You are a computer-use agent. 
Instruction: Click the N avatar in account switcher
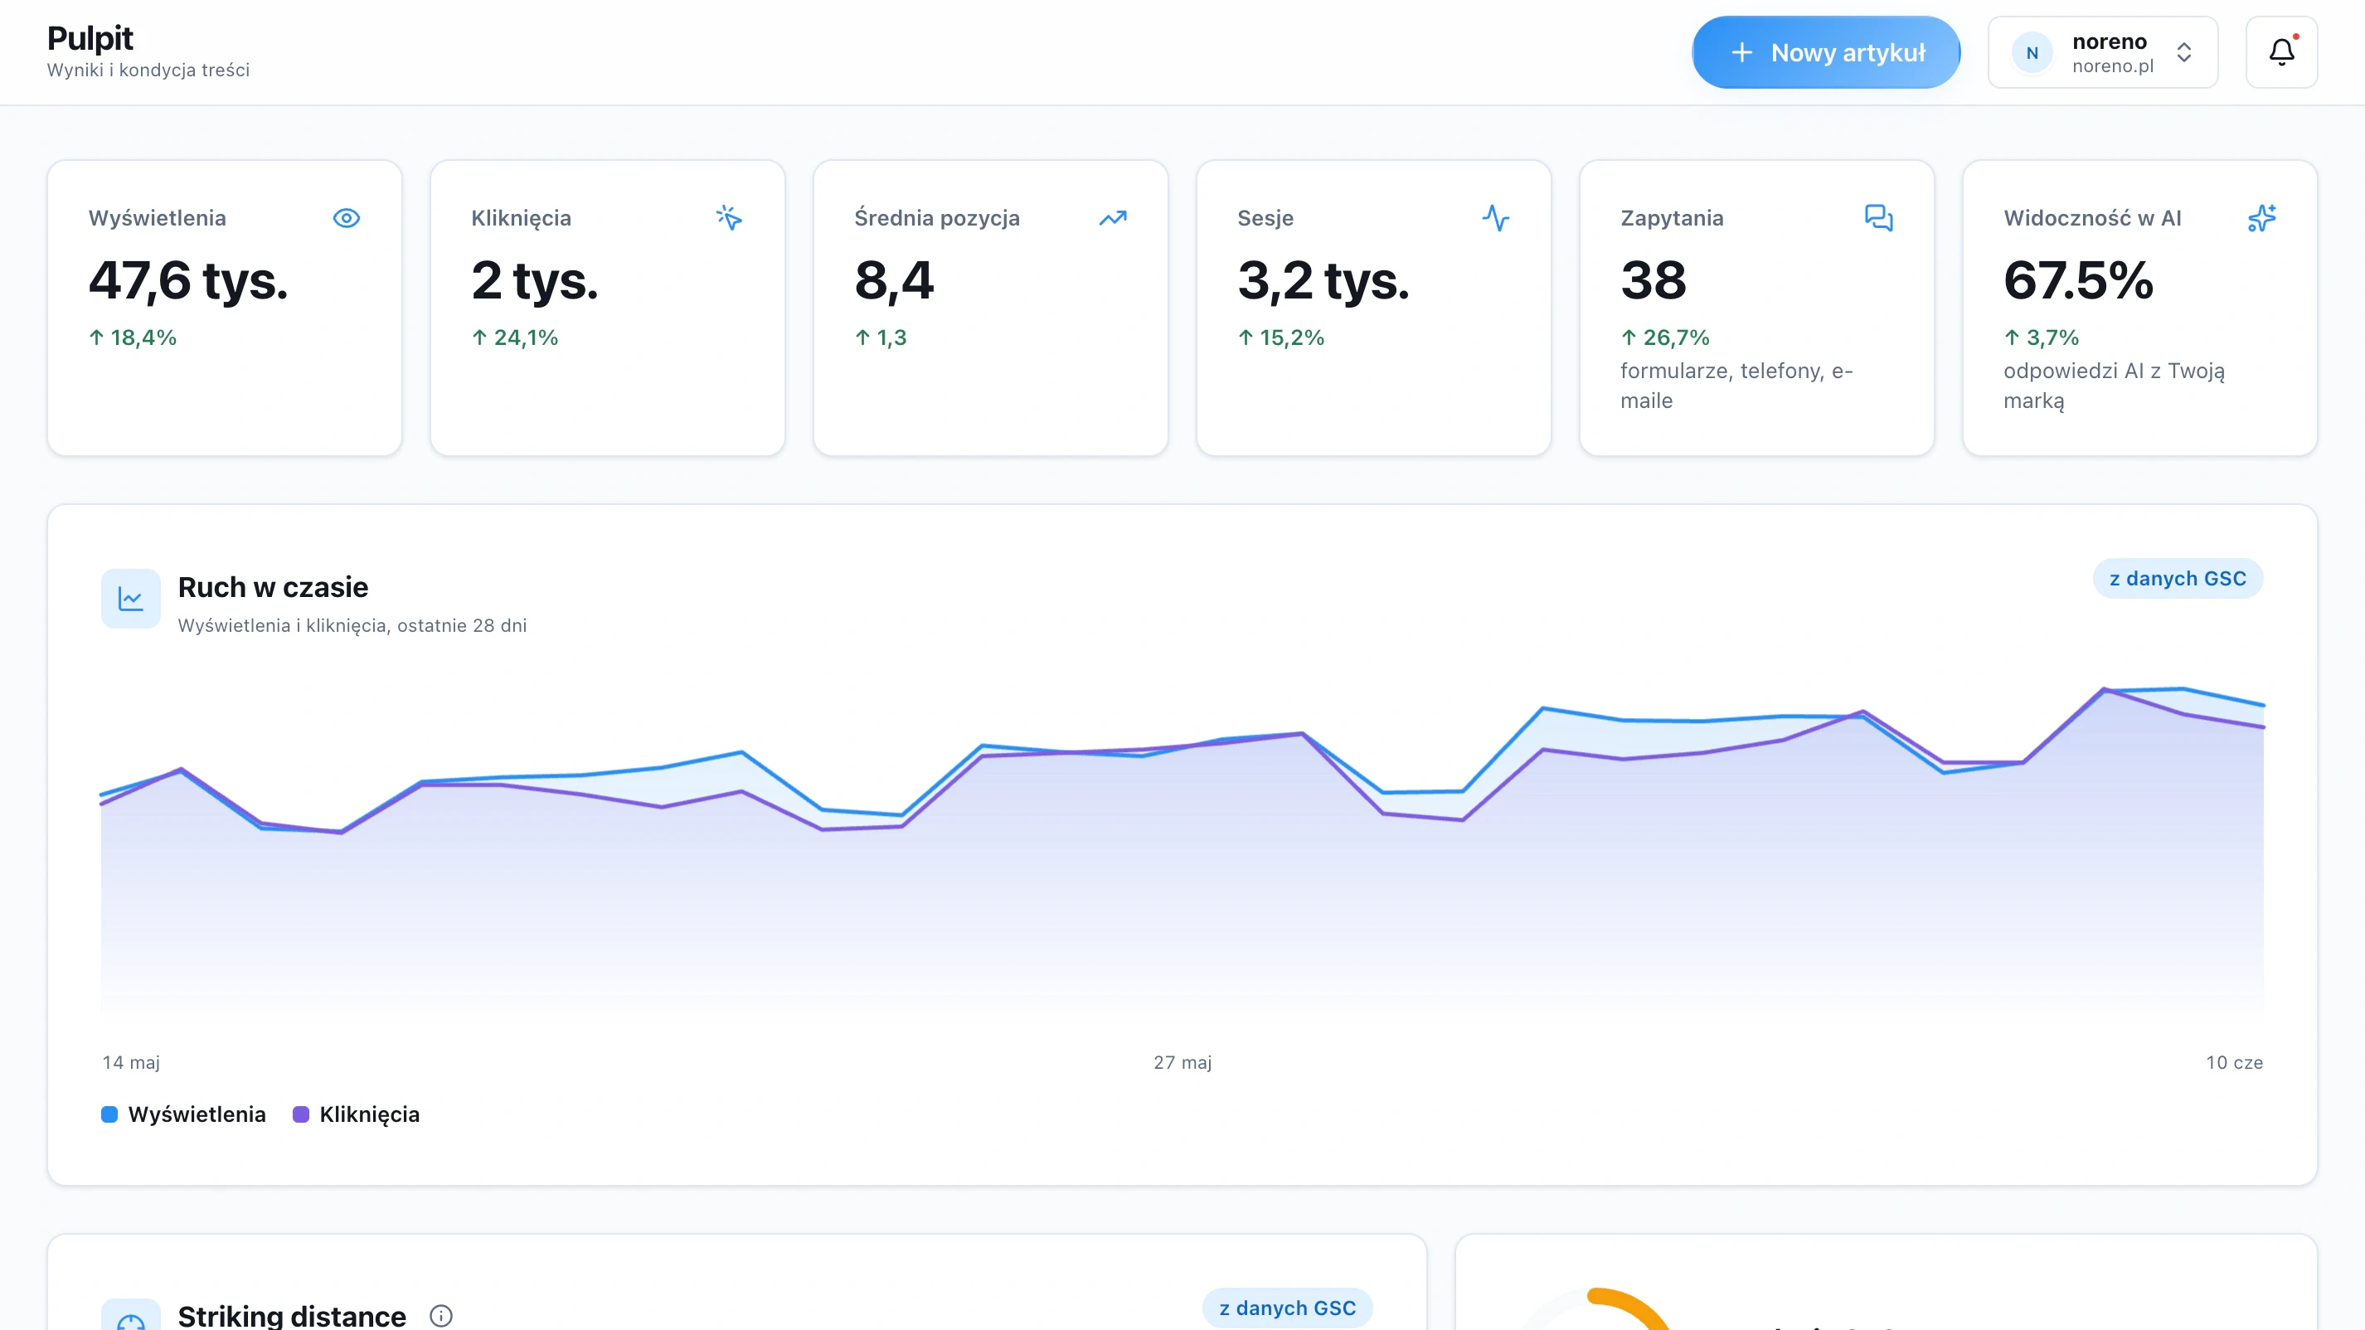pos(2032,52)
